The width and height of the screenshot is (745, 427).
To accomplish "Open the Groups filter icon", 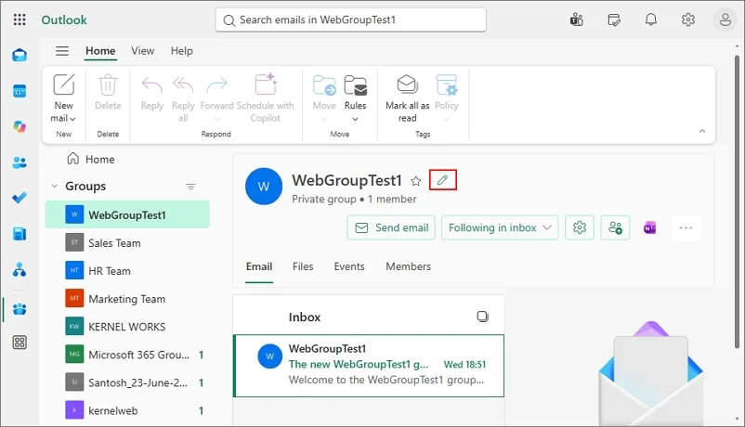I will tap(191, 187).
